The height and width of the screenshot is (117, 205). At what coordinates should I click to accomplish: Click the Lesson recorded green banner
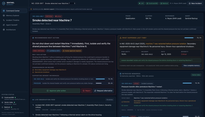click(x=160, y=60)
